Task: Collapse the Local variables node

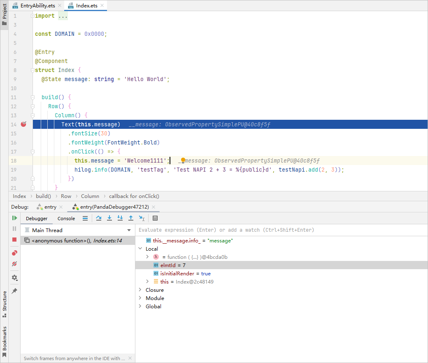Action: click(140, 249)
